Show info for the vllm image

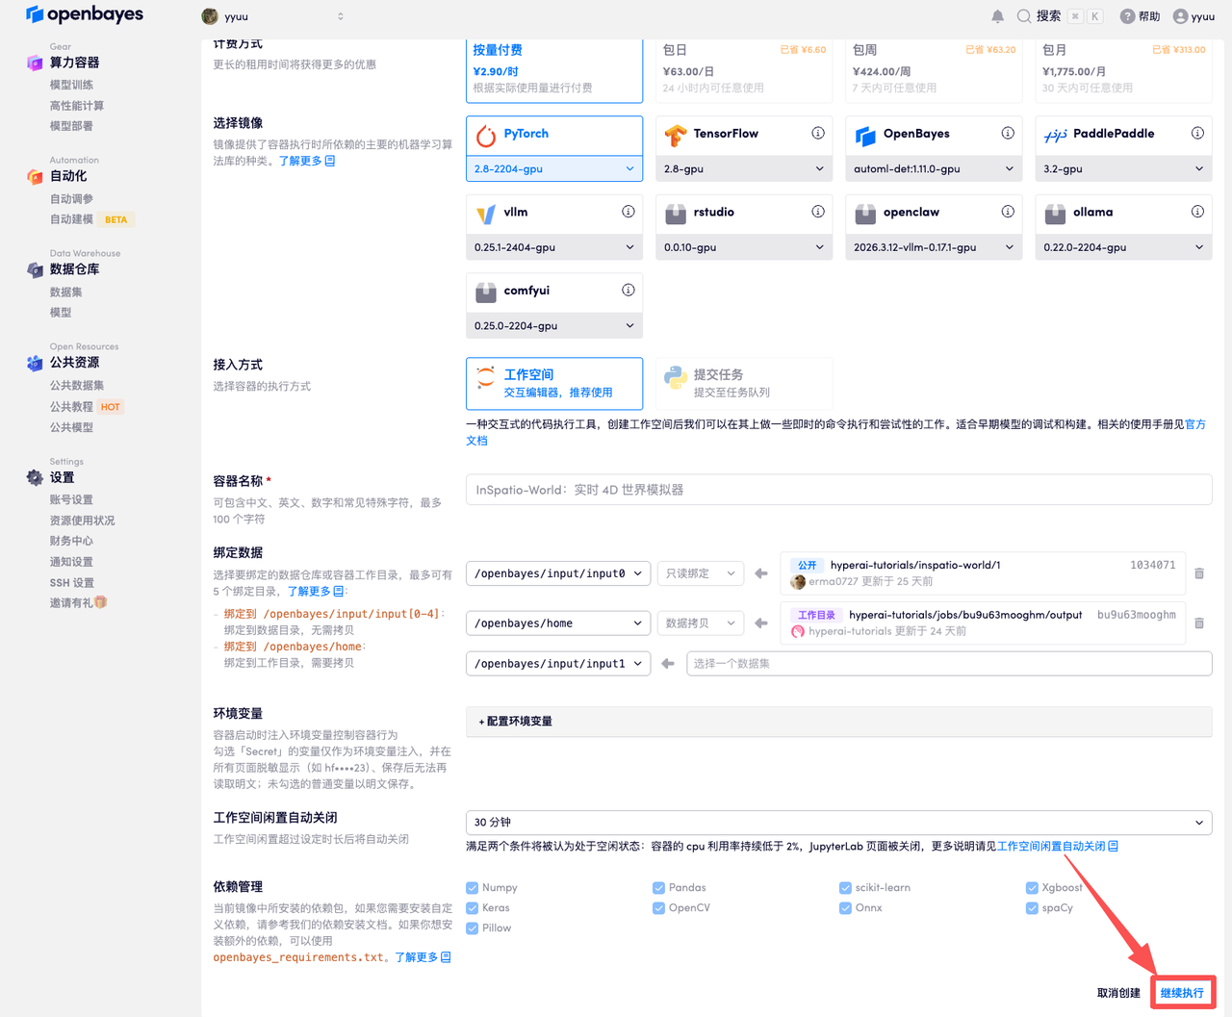tap(629, 212)
